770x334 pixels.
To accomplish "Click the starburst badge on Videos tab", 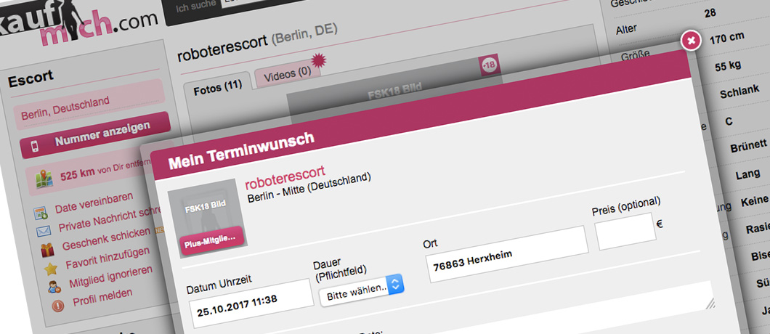I will (318, 60).
